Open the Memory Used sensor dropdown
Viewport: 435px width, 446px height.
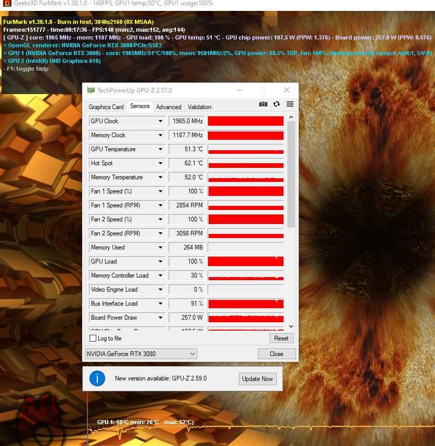[x=161, y=247]
